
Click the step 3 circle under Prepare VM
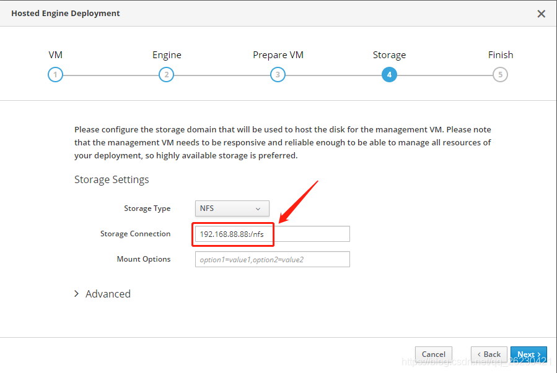(278, 74)
